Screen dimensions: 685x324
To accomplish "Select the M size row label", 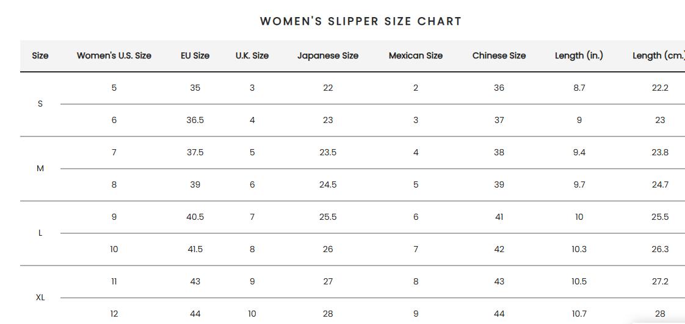I will pos(40,168).
